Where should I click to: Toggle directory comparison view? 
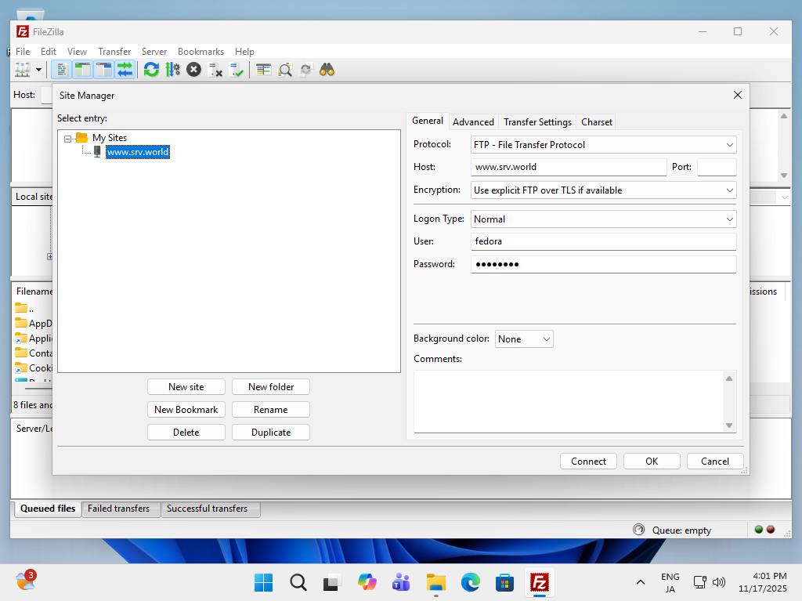pos(263,70)
